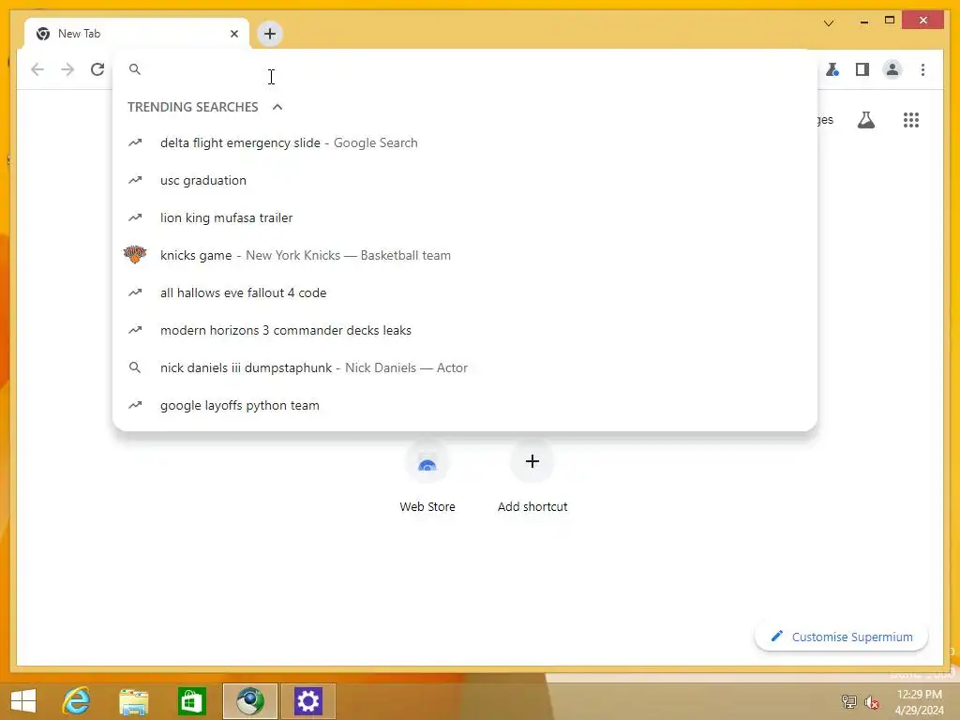
Task: Open File Explorer from the taskbar
Action: pos(133,701)
